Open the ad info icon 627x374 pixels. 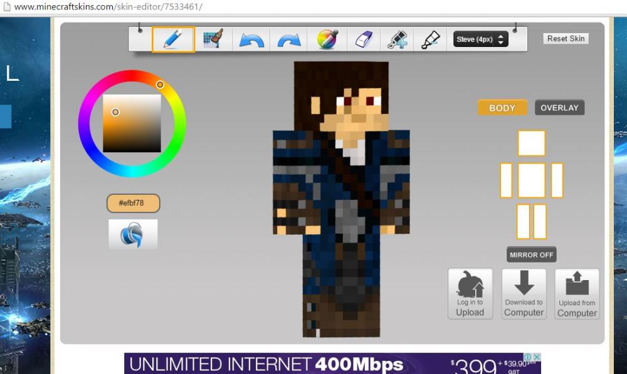point(528,356)
